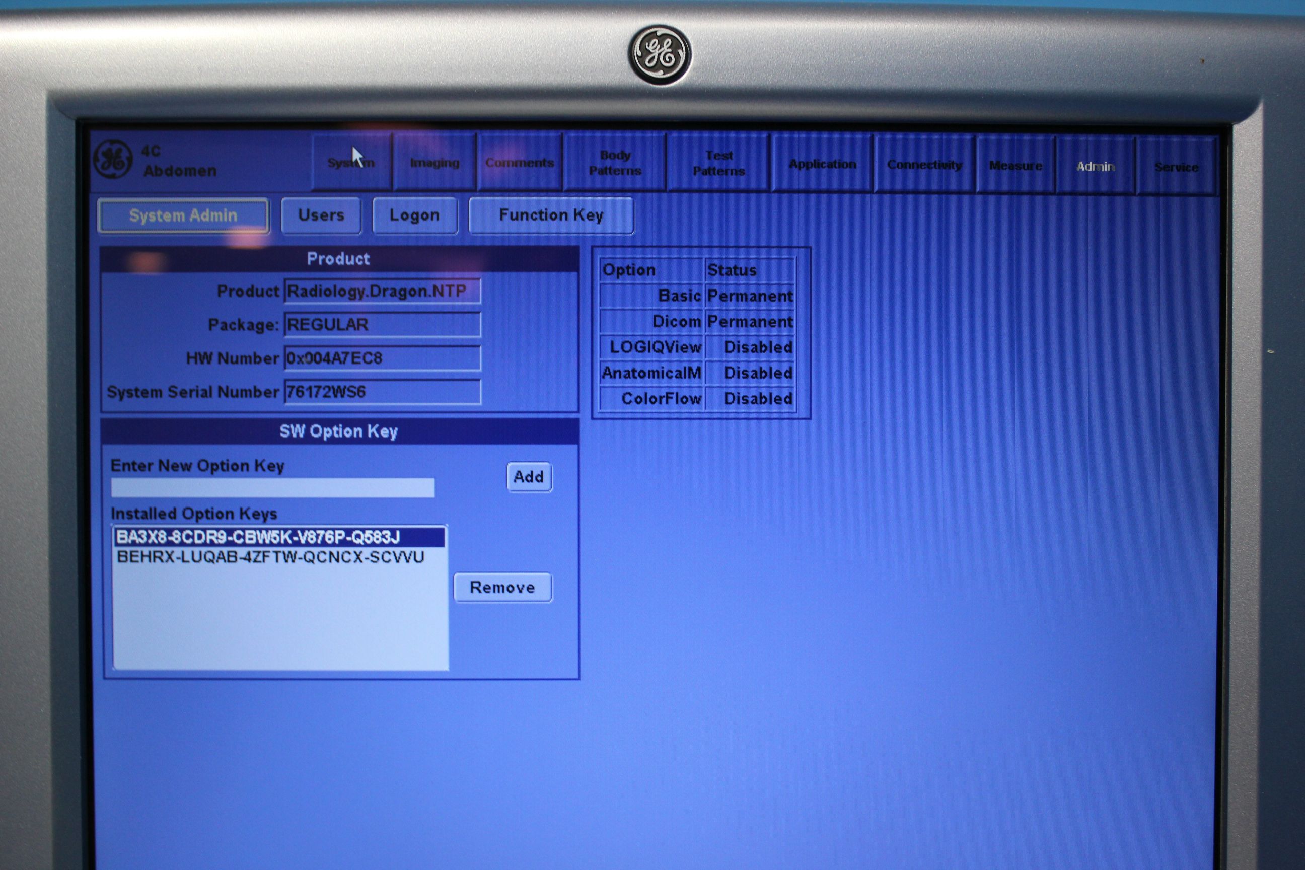This screenshot has width=1305, height=870.
Task: Select the Admin tab
Action: point(1095,166)
